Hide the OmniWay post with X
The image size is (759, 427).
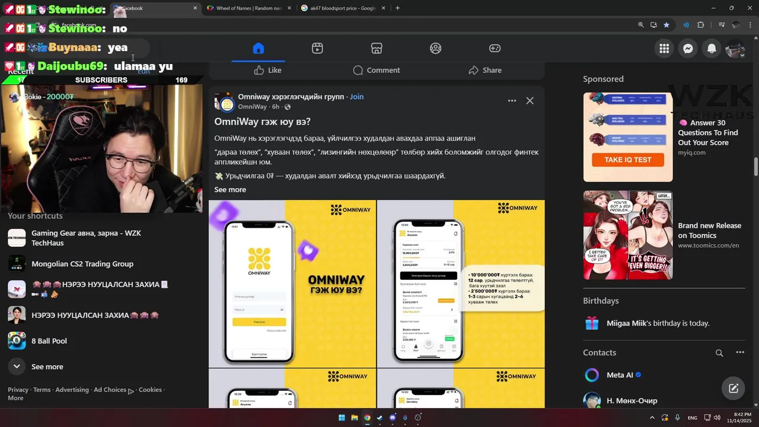[530, 101]
